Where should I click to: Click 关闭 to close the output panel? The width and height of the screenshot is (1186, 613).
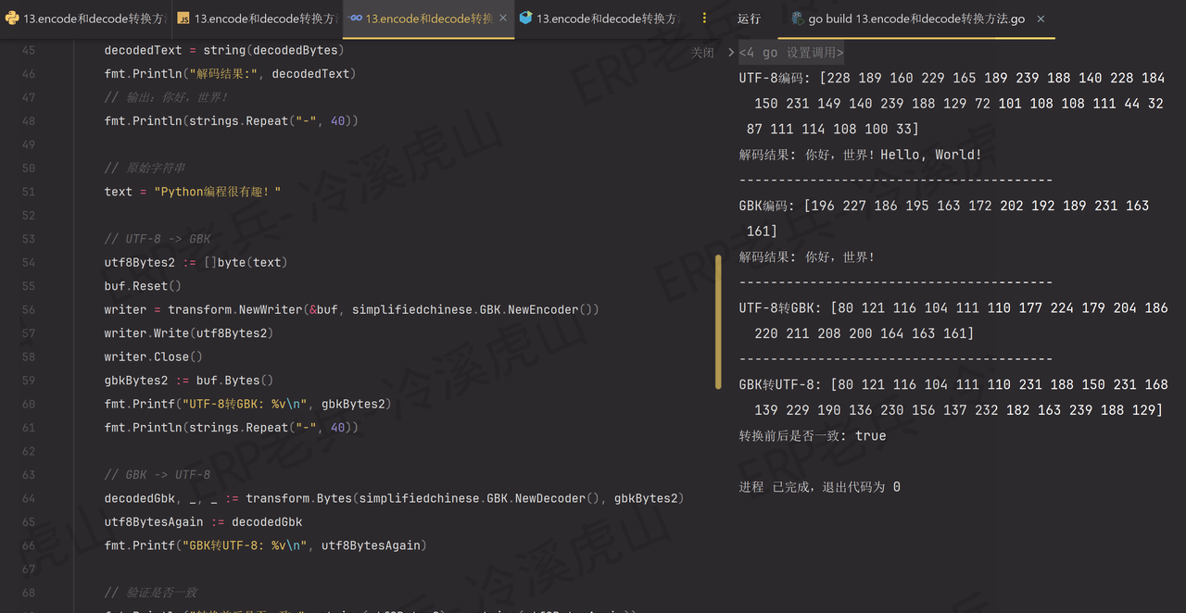702,53
